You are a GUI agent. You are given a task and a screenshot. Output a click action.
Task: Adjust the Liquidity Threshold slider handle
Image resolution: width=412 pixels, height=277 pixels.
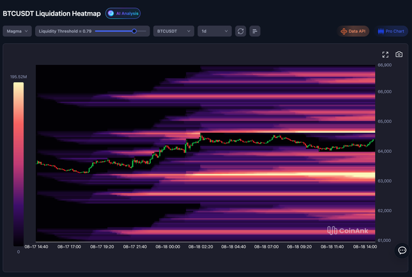tap(135, 31)
